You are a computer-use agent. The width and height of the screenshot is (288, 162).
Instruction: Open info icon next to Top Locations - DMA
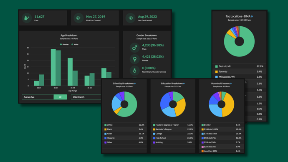point(252,16)
